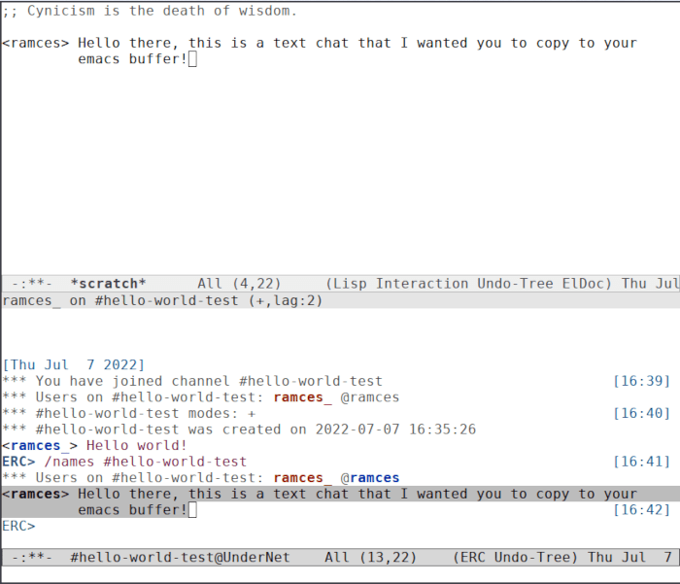Click '@ramces' in the first Users line

point(370,397)
